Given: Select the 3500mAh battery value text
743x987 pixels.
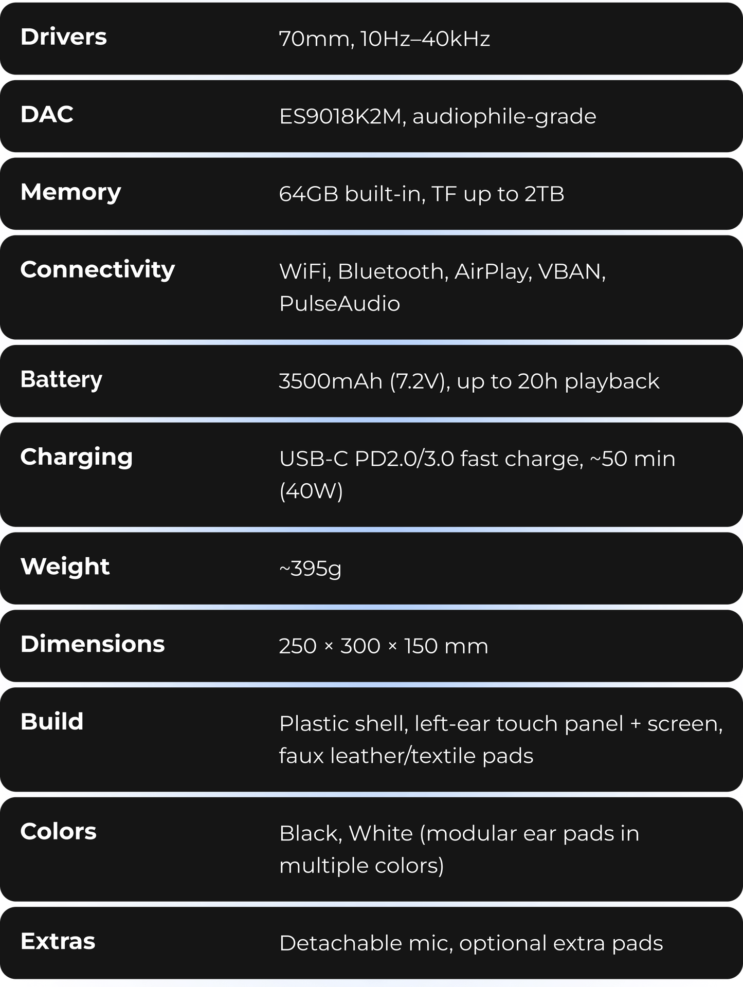Looking at the screenshot, I should [x=468, y=381].
